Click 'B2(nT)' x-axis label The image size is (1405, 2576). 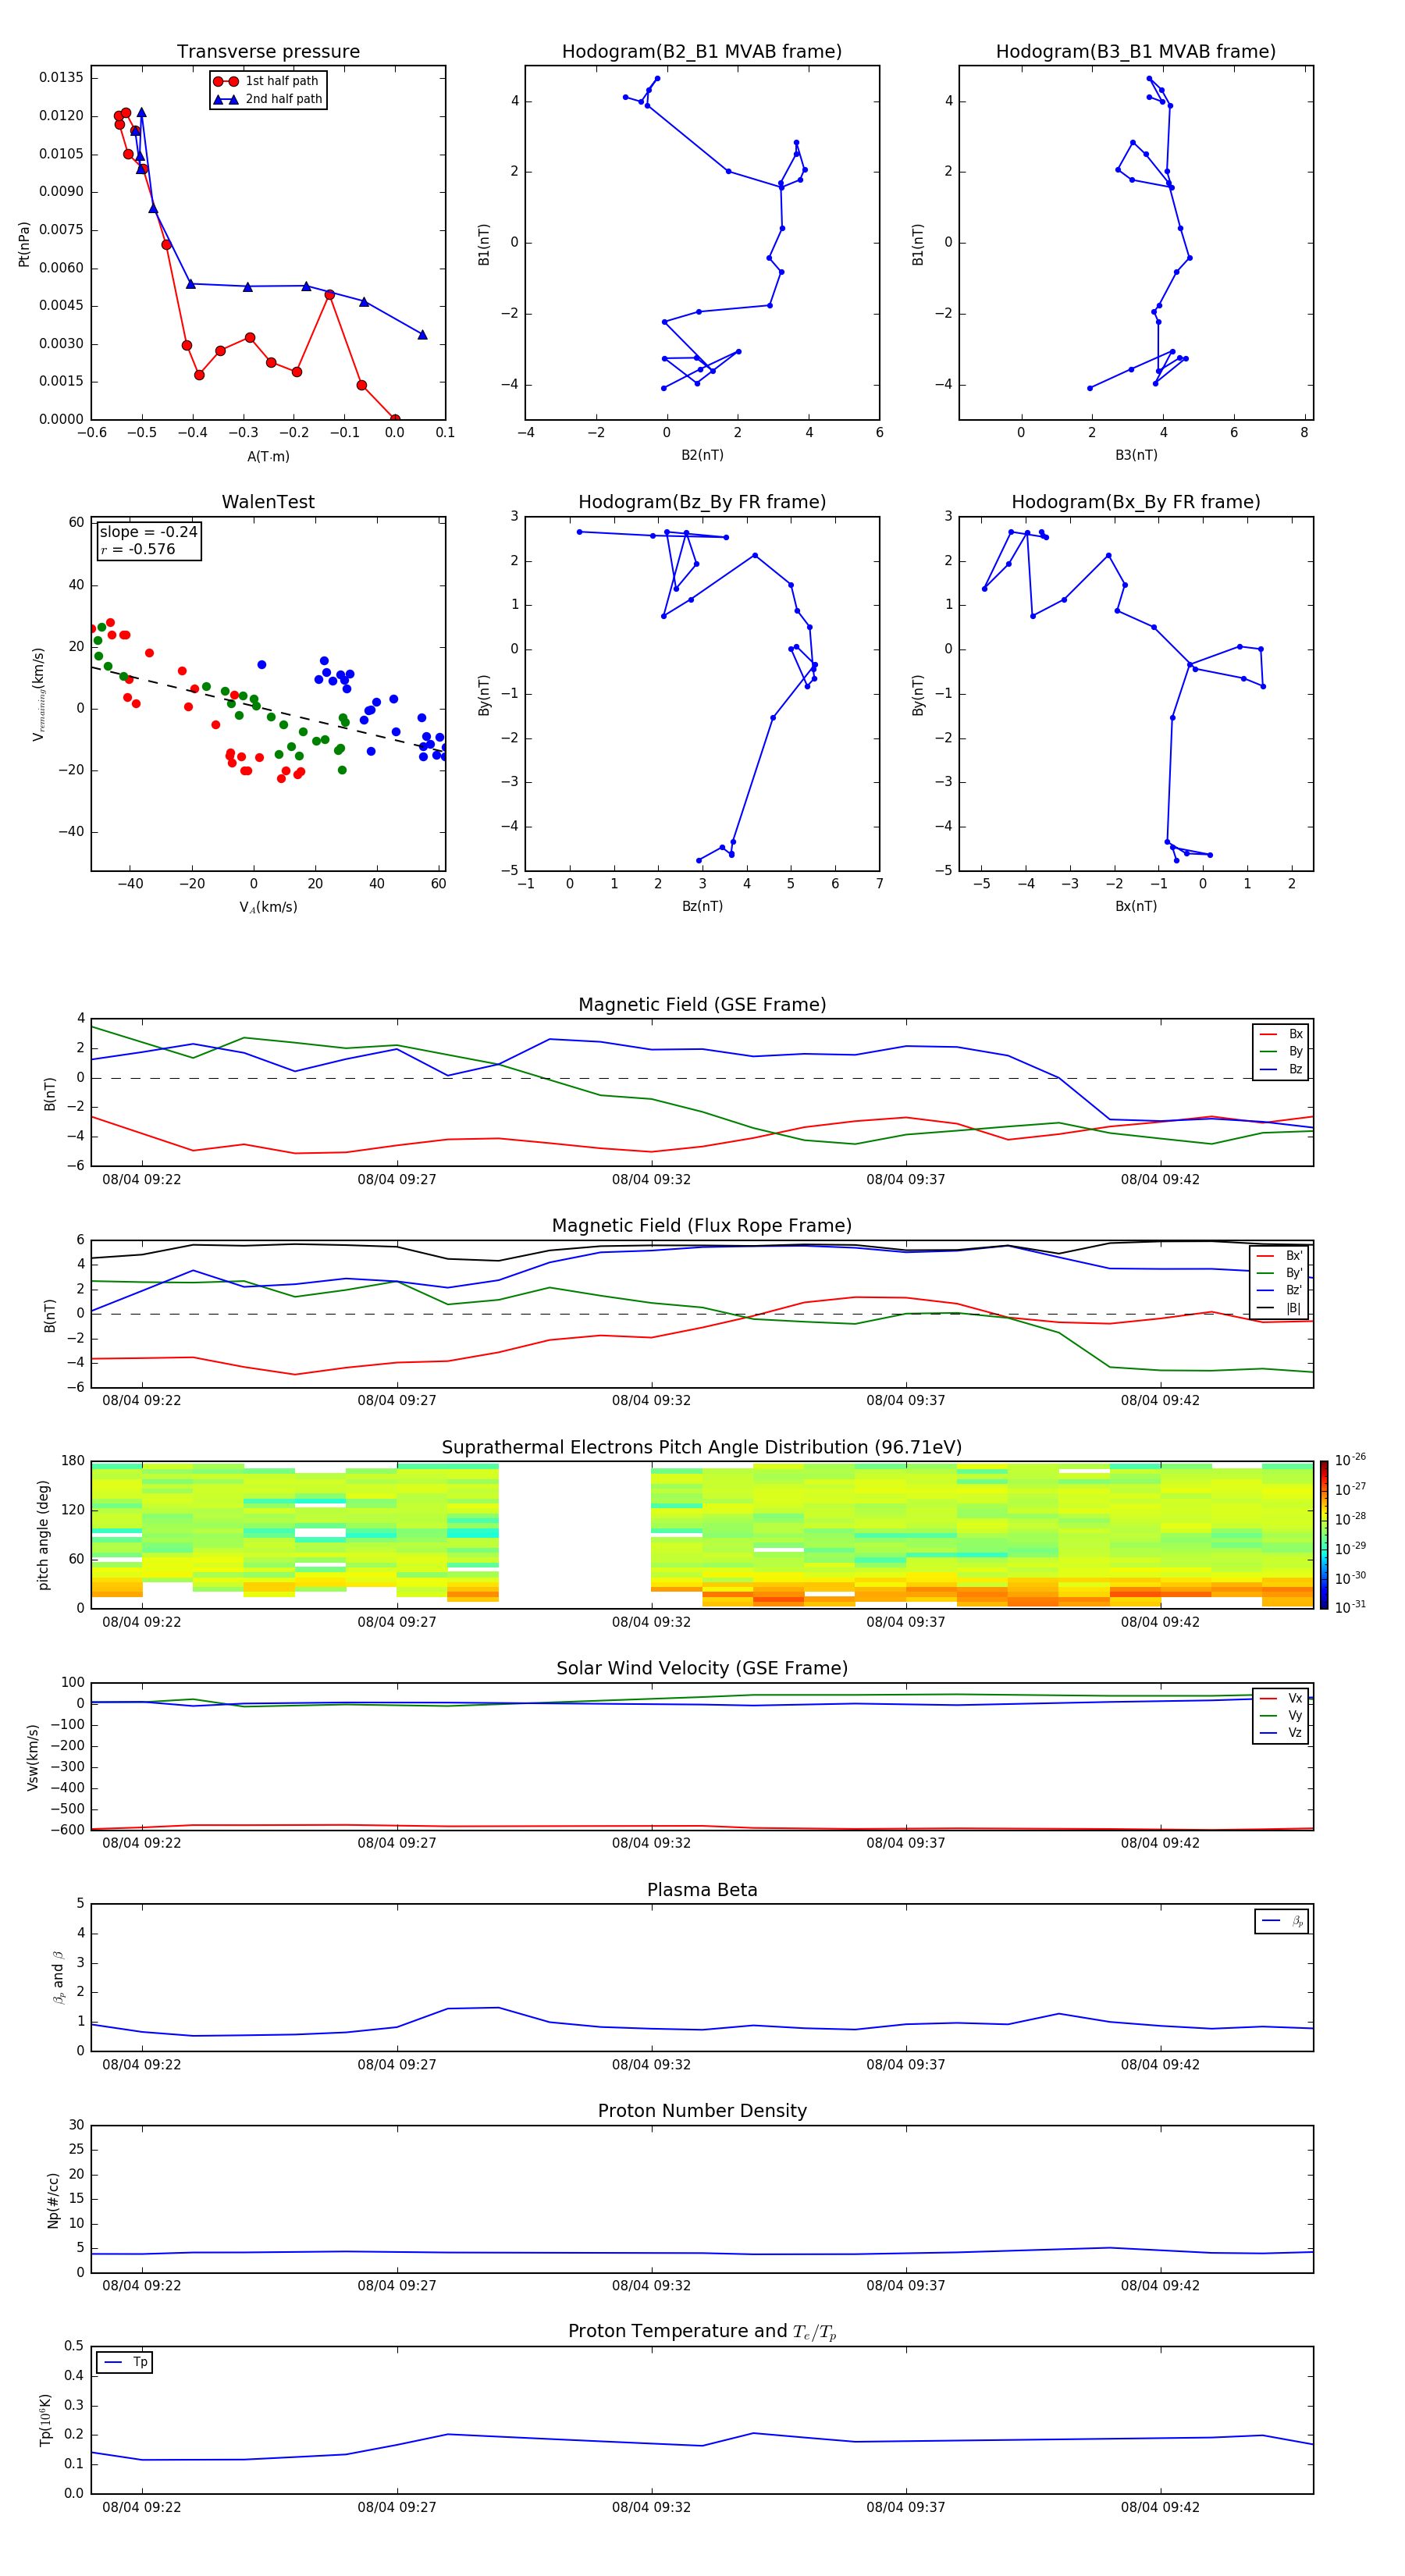702,455
